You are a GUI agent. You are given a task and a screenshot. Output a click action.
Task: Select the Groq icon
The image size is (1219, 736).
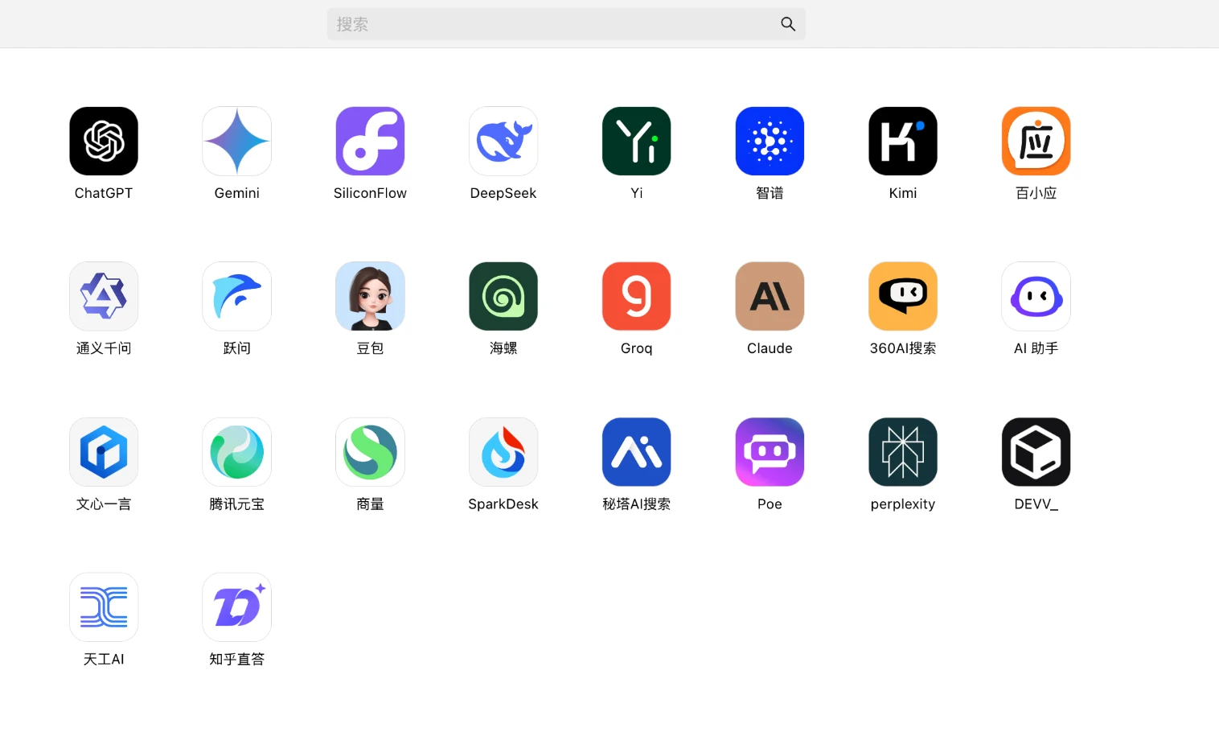pyautogui.click(x=636, y=297)
